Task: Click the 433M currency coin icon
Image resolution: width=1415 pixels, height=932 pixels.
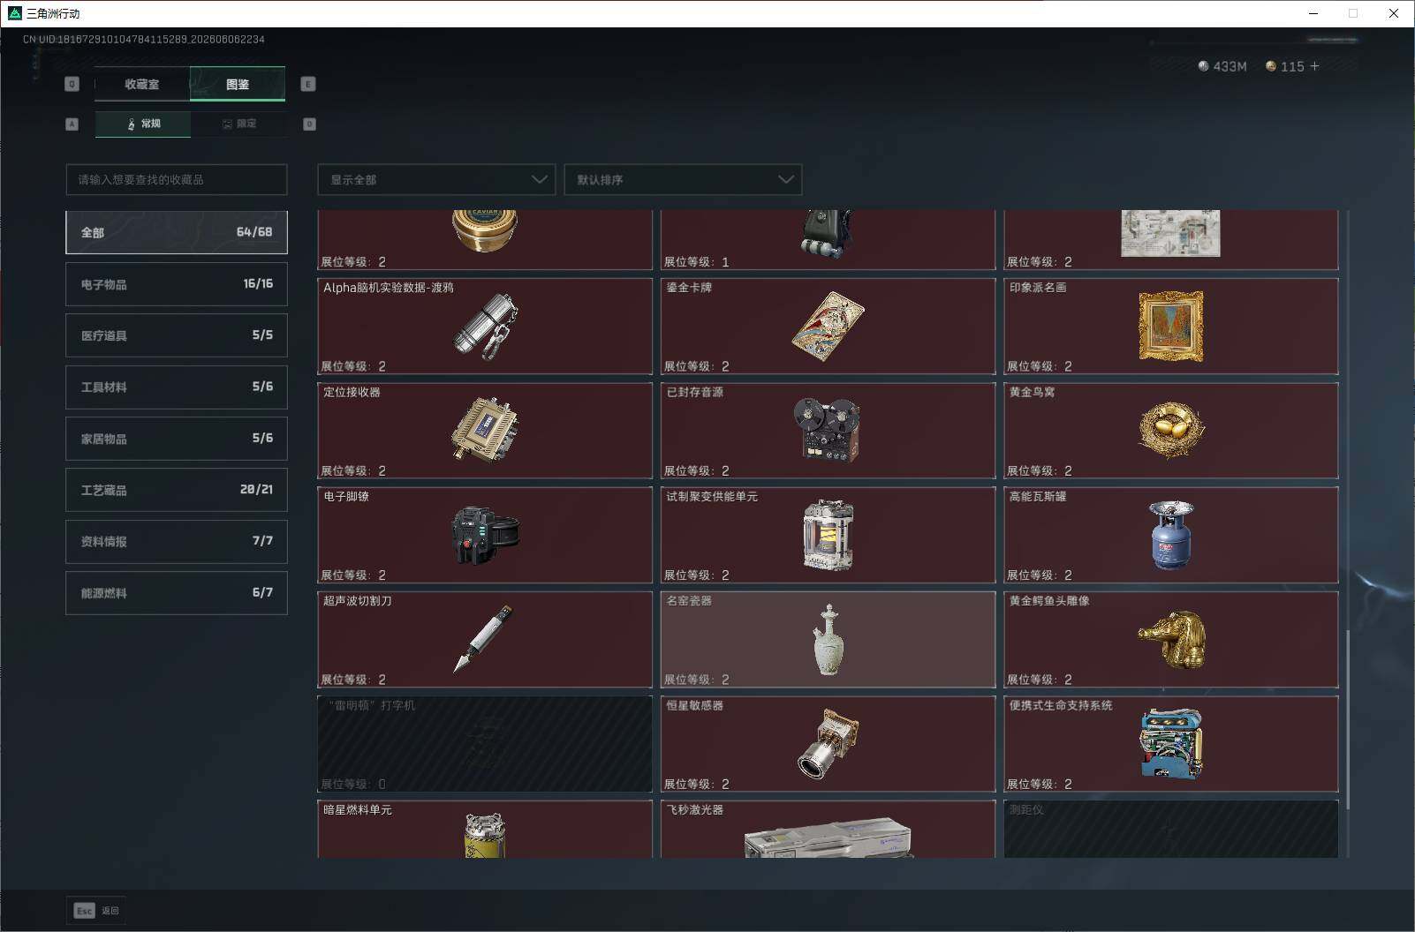Action: pyautogui.click(x=1203, y=66)
